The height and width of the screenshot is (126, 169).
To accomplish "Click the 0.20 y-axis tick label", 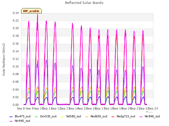I will click(x=16, y=28).
